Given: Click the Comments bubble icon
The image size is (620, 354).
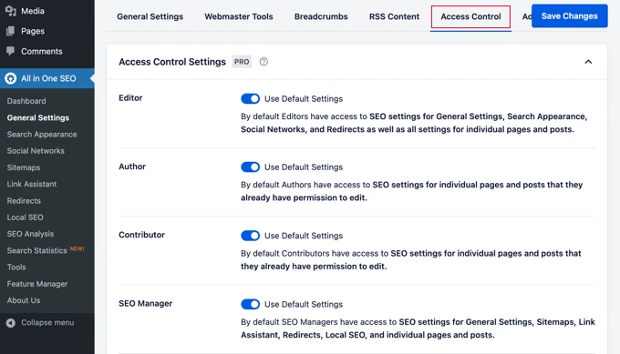Looking at the screenshot, I should [11, 51].
